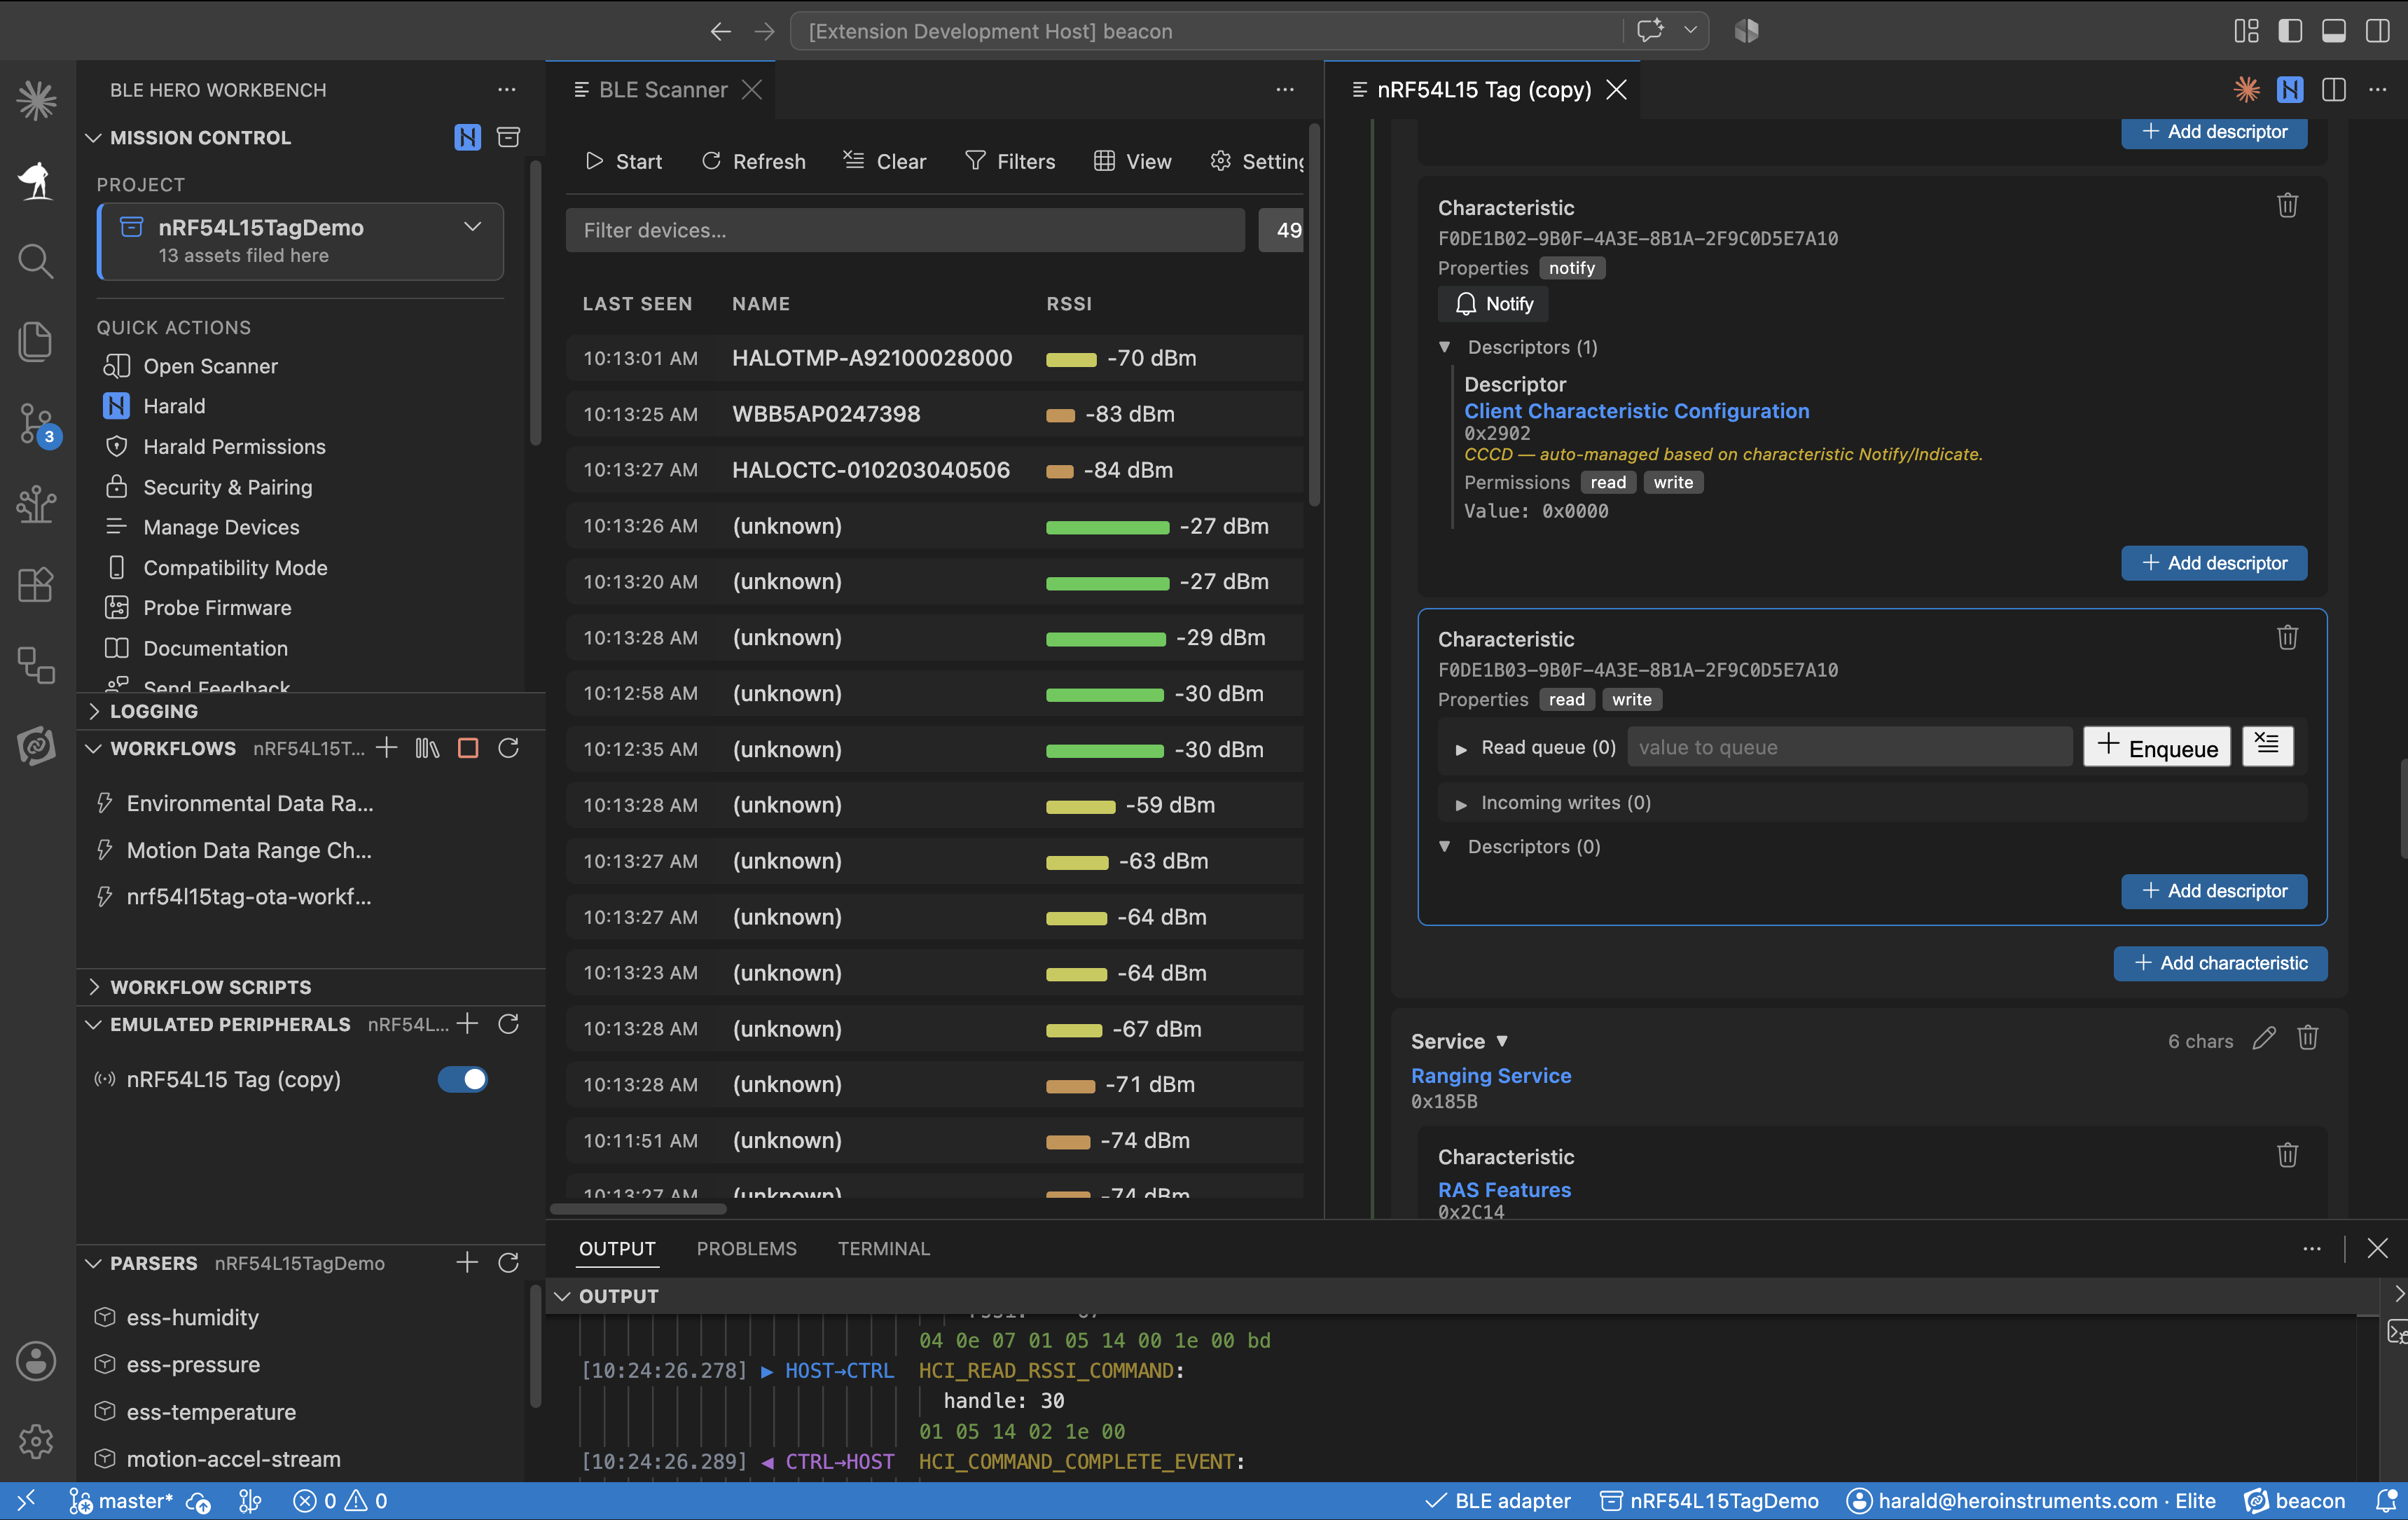Click the Harald N icon in Mission Control header
This screenshot has height=1520, width=2408.
click(x=467, y=137)
